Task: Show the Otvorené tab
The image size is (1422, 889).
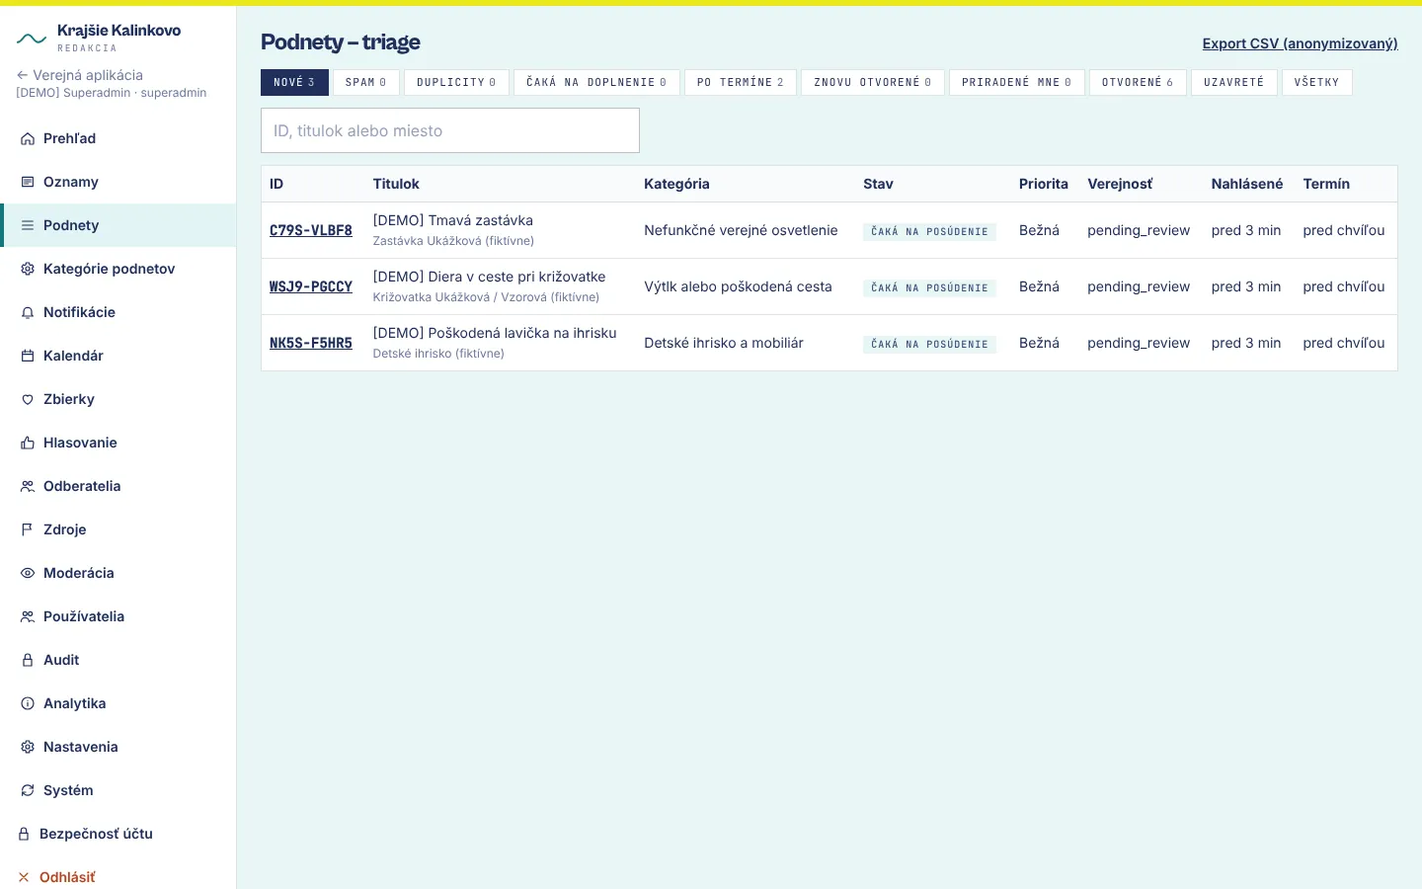Action: pos(1138,82)
